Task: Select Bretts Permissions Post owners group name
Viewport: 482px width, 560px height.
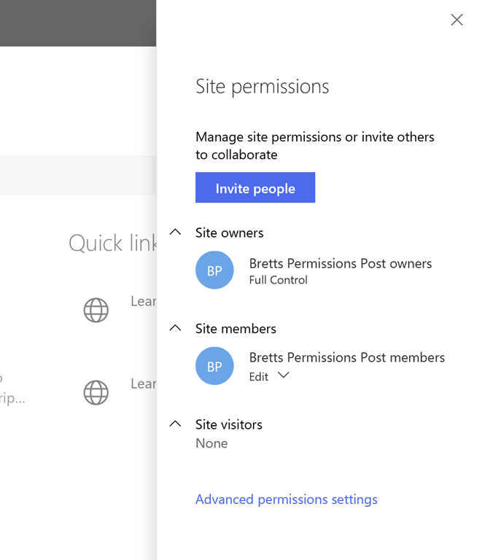Action: (x=340, y=263)
